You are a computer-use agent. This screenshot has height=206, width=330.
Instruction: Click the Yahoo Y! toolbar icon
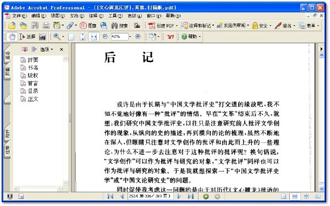(170, 37)
